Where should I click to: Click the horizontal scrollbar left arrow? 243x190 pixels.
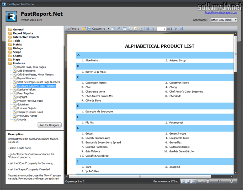67,176
